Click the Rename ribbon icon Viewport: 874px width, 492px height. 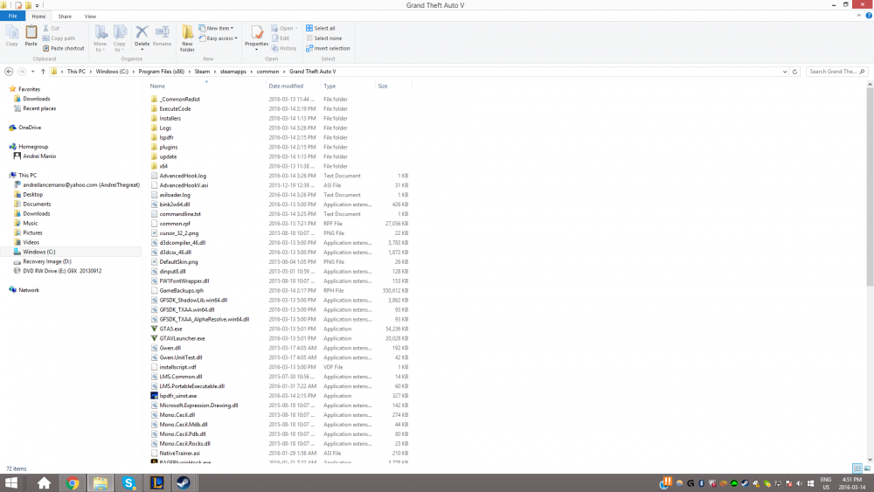[163, 36]
